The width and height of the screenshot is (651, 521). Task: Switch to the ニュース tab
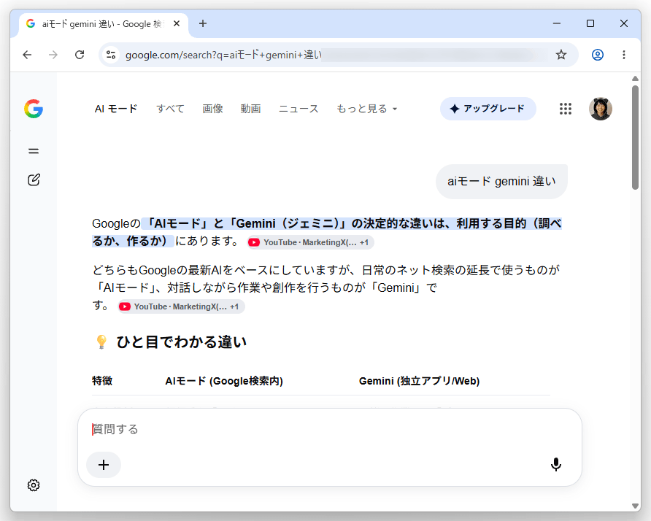(298, 109)
